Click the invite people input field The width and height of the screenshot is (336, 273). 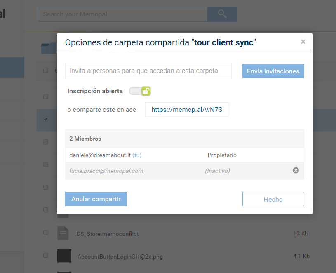pyautogui.click(x=148, y=71)
